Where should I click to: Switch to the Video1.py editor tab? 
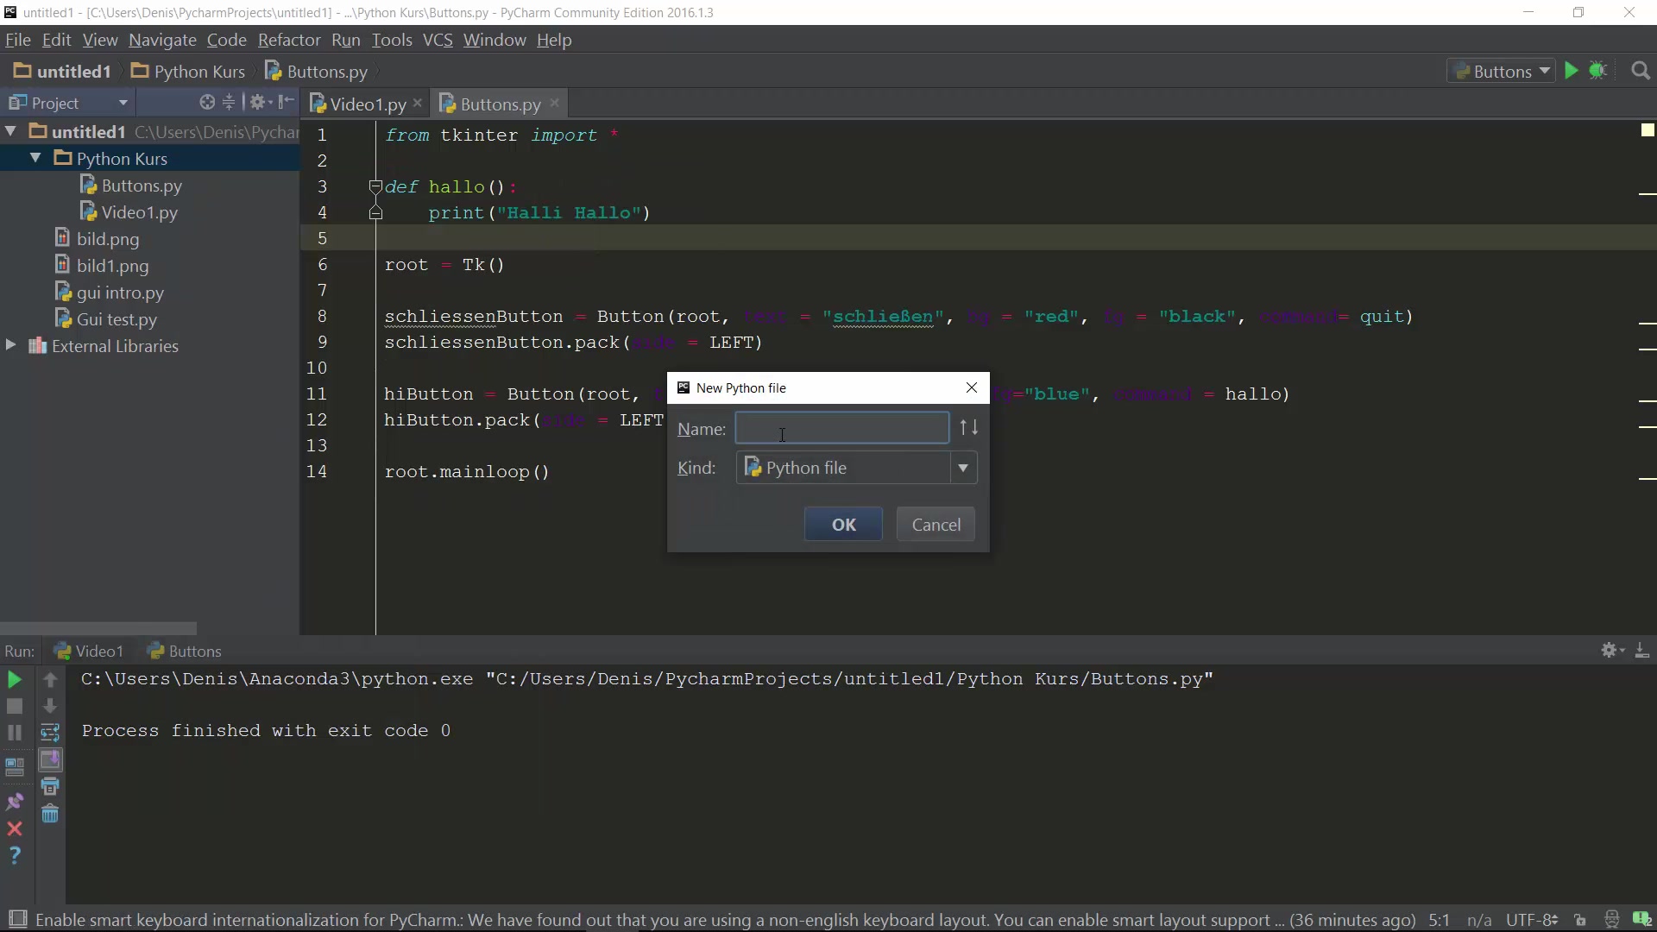(366, 104)
